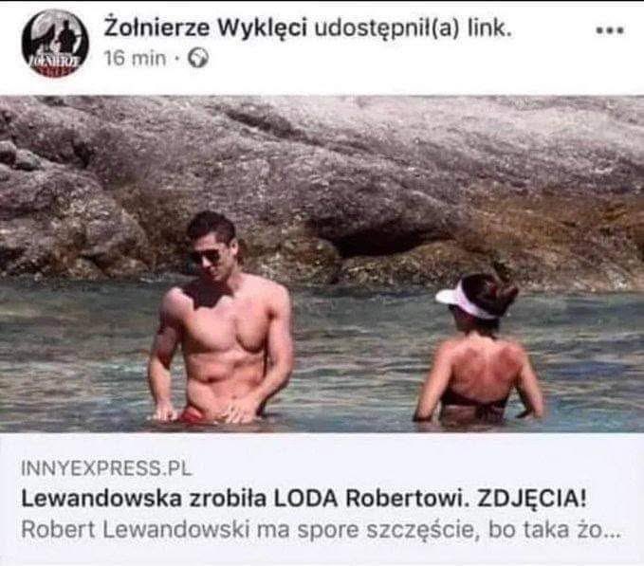Select the word LODA in the headline

pyautogui.click(x=305, y=499)
